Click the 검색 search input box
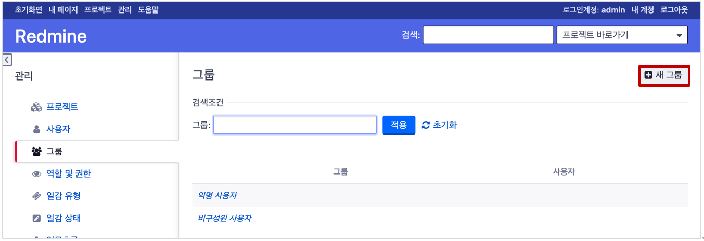The image size is (704, 241). (x=488, y=35)
